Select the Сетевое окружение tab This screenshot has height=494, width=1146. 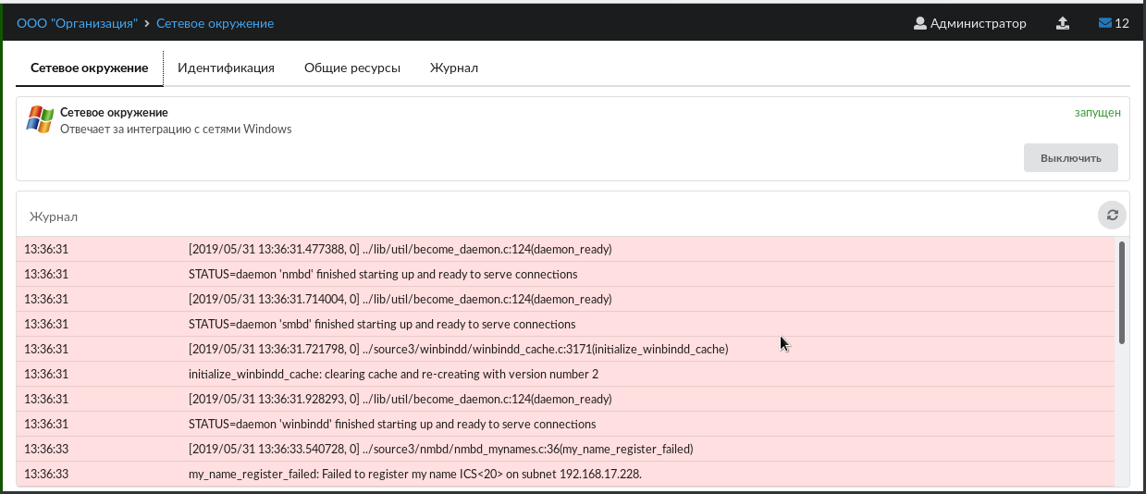click(89, 68)
